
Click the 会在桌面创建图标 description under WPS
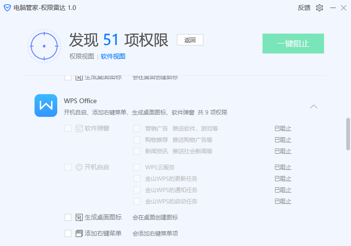coord(155,217)
